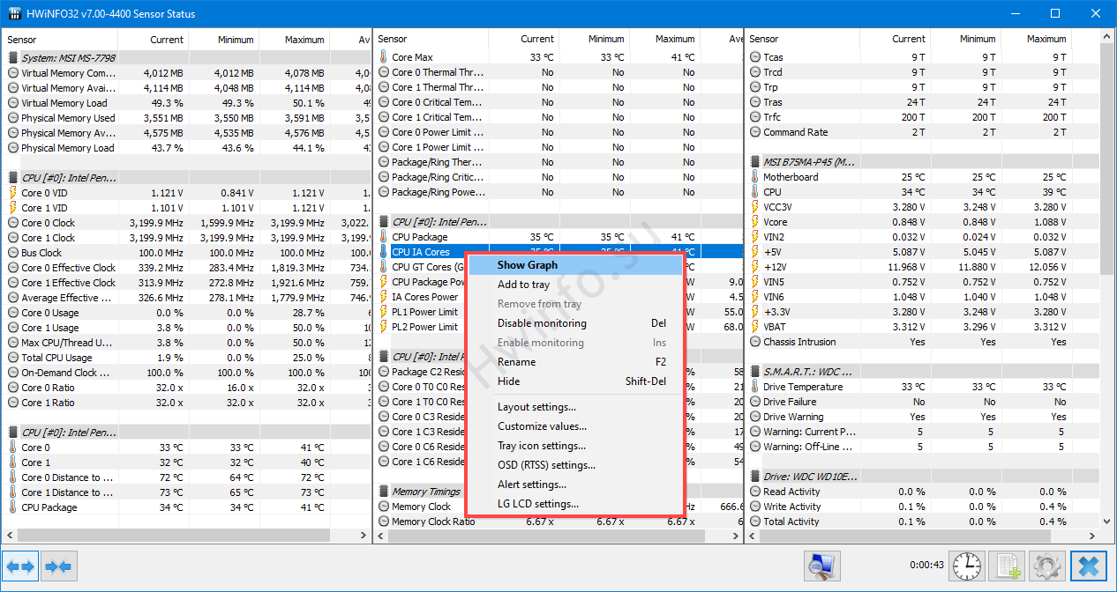Click the right panel vertical scrollbar
The image size is (1117, 592).
tap(1107, 284)
